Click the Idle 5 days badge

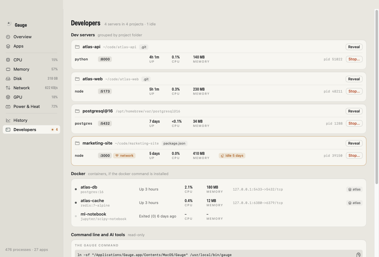(232, 156)
